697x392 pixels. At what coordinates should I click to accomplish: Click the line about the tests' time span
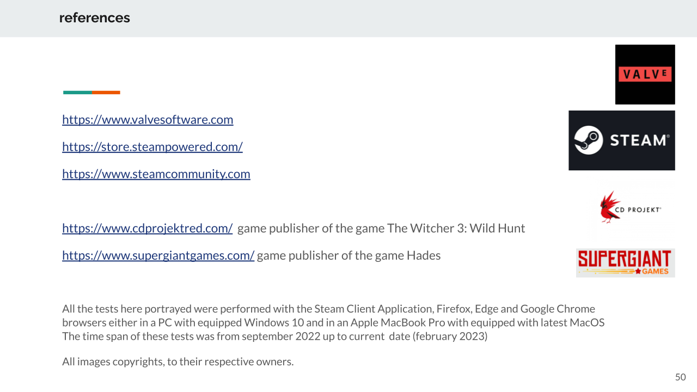[x=274, y=336]
